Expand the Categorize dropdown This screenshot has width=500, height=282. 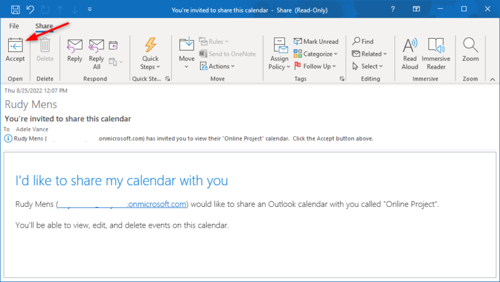tap(317, 54)
